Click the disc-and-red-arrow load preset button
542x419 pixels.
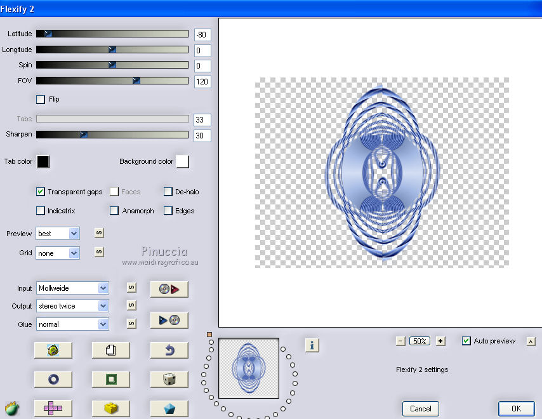point(169,289)
